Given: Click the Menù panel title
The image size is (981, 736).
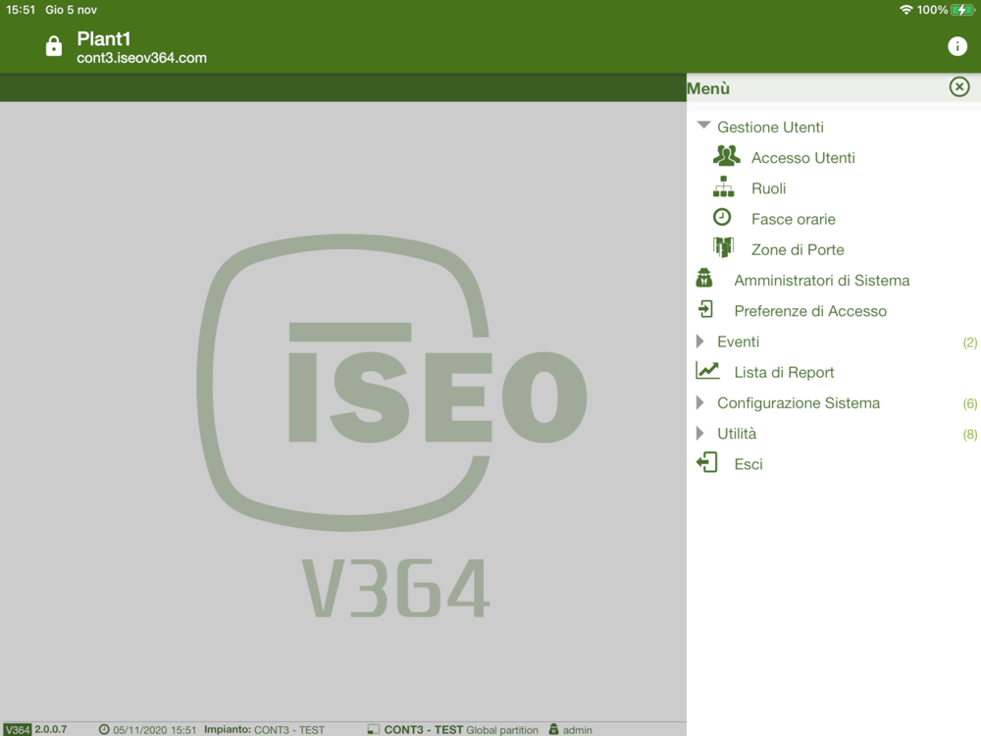Looking at the screenshot, I should click(708, 89).
